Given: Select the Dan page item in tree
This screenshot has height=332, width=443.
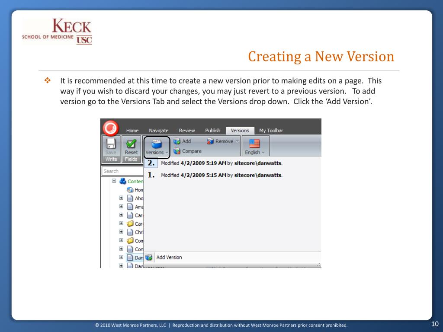Looking at the screenshot, I should point(135,258).
